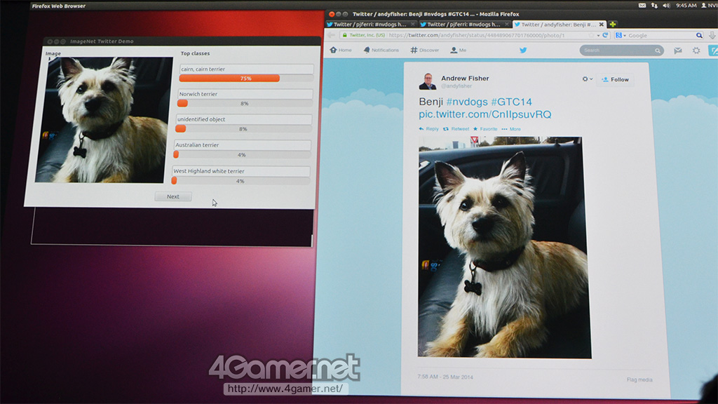
Task: Open the network indicator in top panel
Action: (654, 6)
